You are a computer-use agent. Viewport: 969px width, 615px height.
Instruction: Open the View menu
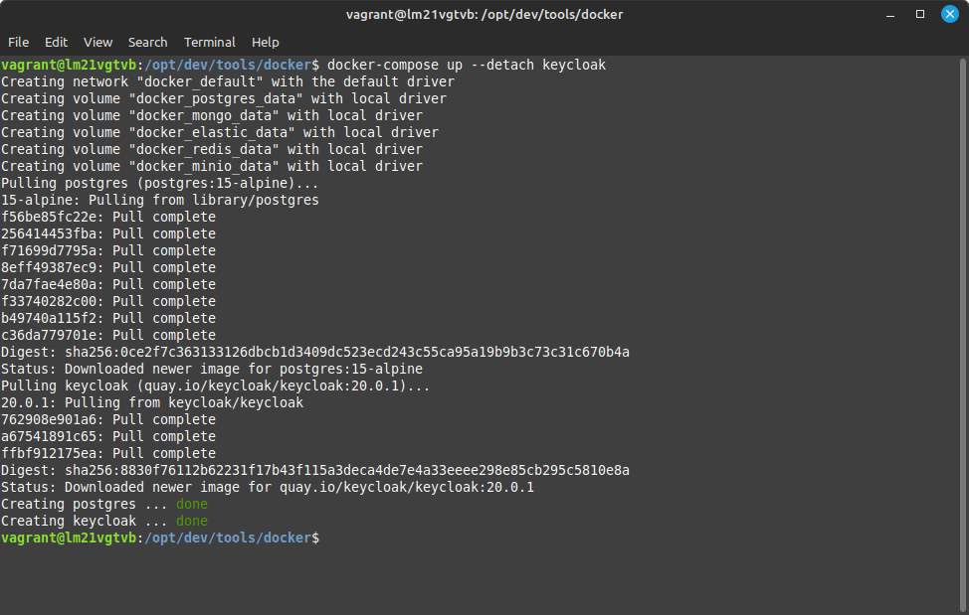(97, 42)
